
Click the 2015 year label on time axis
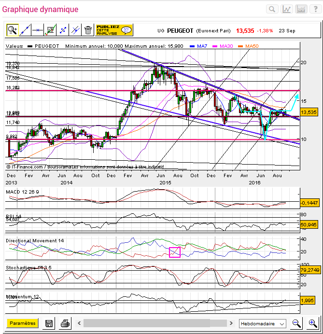[165, 183]
